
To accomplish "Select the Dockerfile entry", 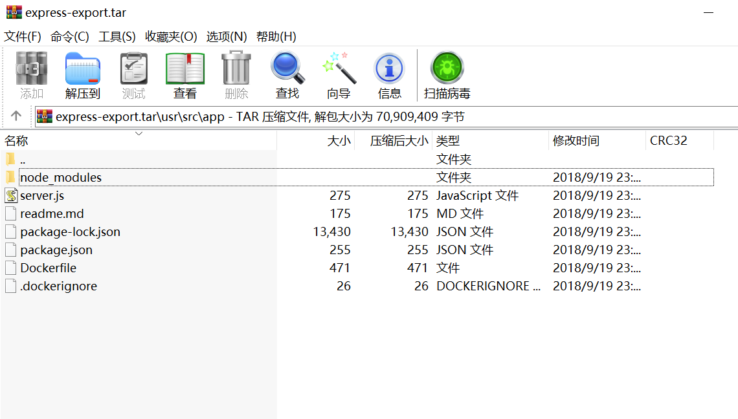I will click(x=48, y=268).
